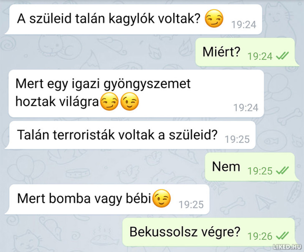
Task: Select the Talán terroristák voltak message
Action: click(x=130, y=135)
